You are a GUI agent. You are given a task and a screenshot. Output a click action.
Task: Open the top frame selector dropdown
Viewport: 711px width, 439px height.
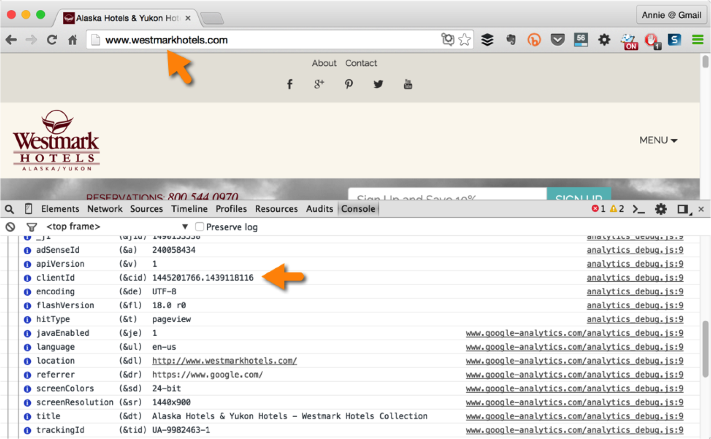pos(116,227)
